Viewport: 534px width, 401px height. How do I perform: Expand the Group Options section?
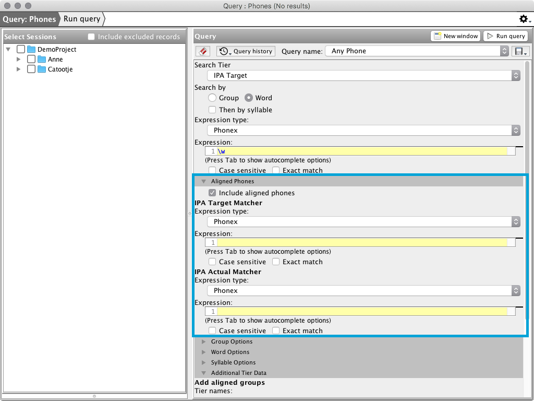click(x=204, y=342)
